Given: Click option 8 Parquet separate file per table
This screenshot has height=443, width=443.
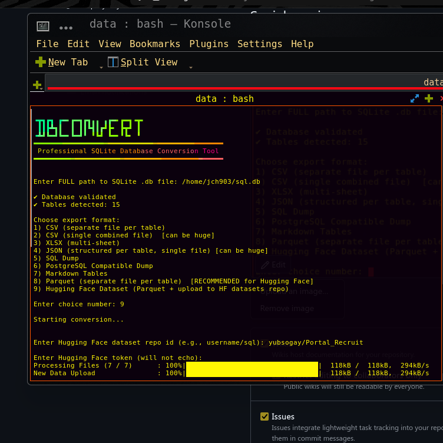Looking at the screenshot, I should 173,281.
